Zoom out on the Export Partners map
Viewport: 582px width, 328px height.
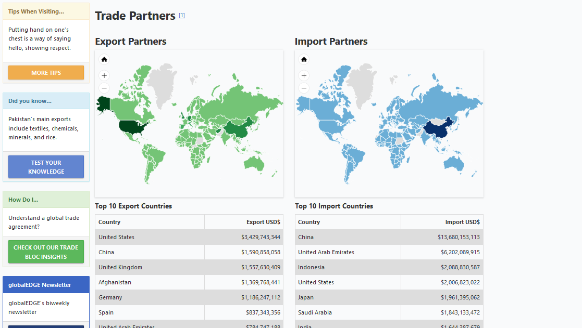pos(104,88)
